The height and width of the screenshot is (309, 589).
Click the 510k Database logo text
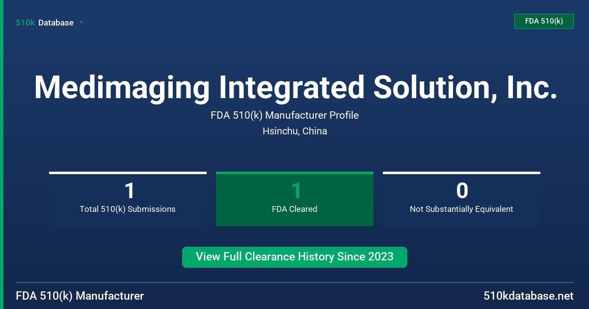click(x=45, y=23)
